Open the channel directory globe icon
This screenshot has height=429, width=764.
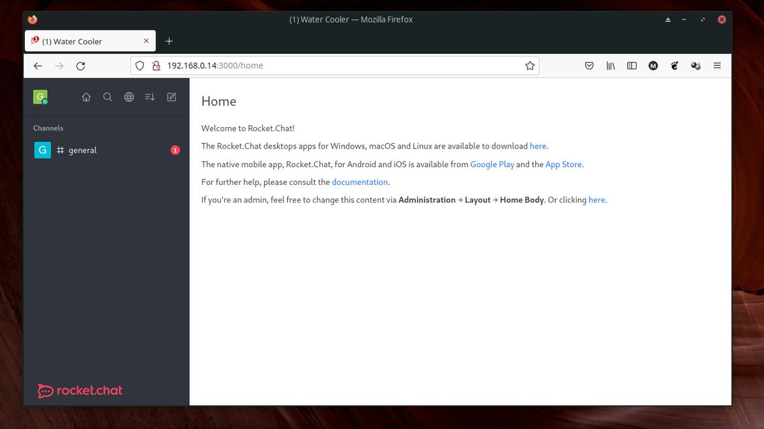tap(129, 97)
